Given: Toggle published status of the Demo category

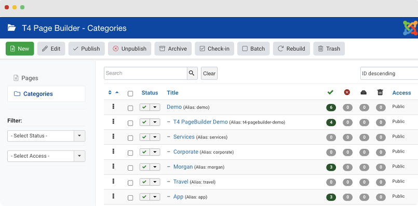Looking at the screenshot, I should pos(144,107).
